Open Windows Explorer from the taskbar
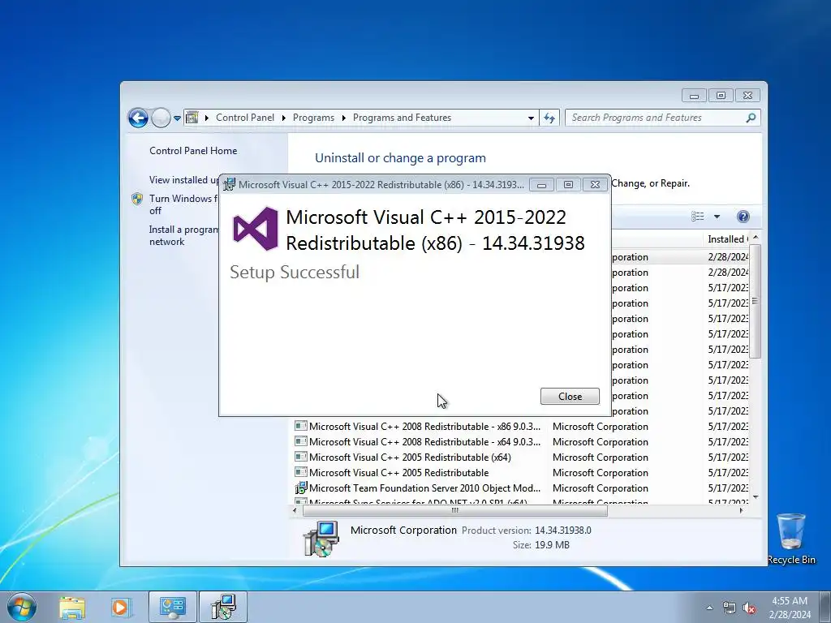Image resolution: width=831 pixels, height=623 pixels. pos(72,608)
